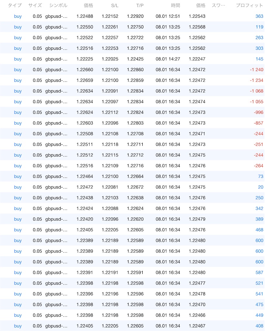This screenshot has width=265, height=331.
Task: Click the スワ… swap column header
Action: 219,5
